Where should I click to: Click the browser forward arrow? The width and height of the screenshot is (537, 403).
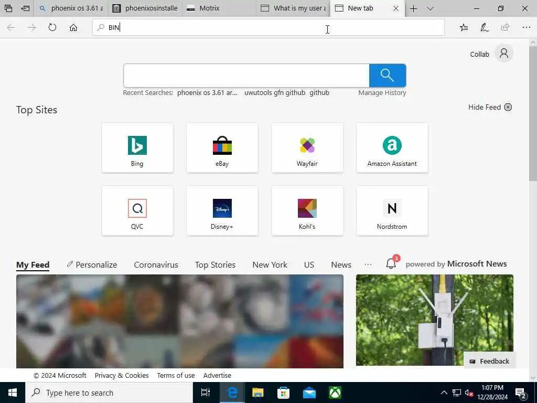click(31, 27)
